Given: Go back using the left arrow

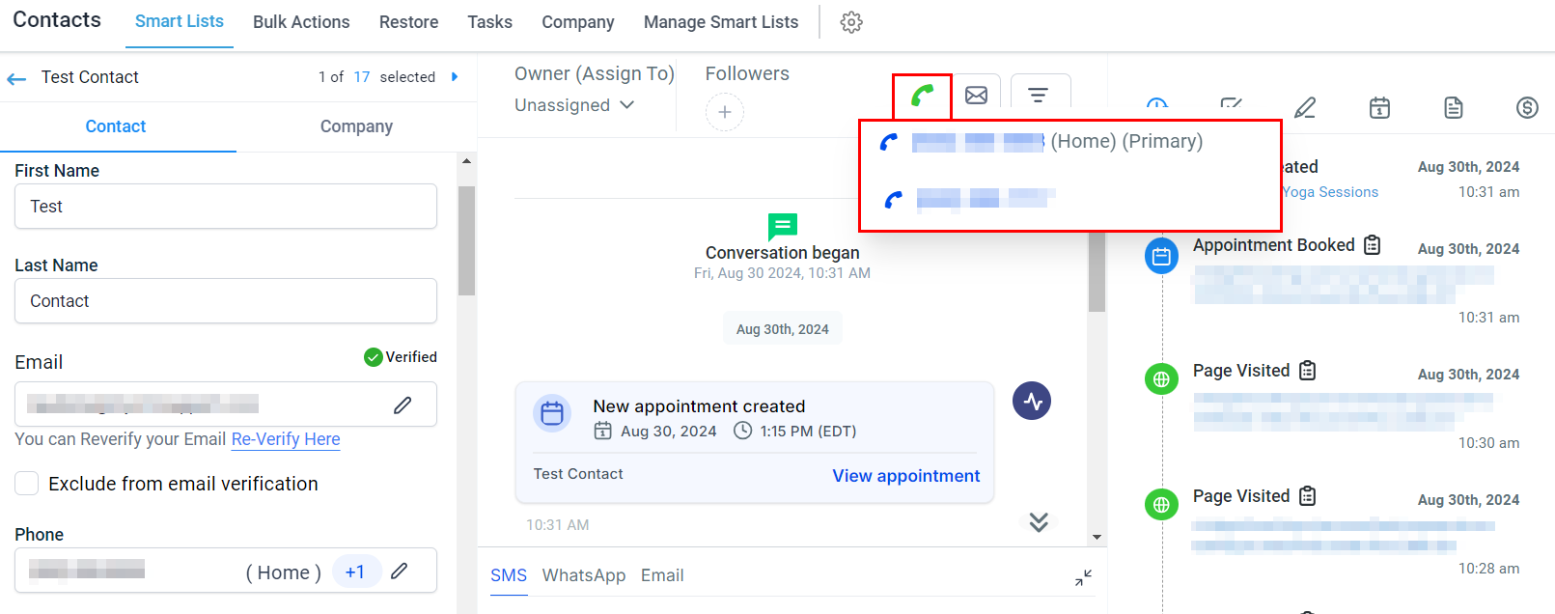Looking at the screenshot, I should 16,78.
